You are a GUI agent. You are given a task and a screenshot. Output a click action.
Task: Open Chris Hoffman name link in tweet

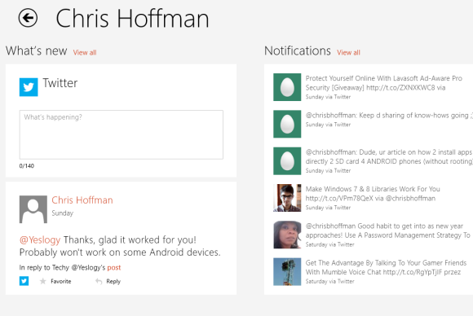(x=82, y=200)
